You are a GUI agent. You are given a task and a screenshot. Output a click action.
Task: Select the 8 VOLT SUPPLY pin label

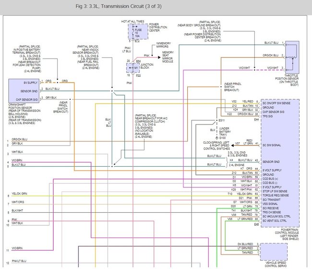point(272,170)
